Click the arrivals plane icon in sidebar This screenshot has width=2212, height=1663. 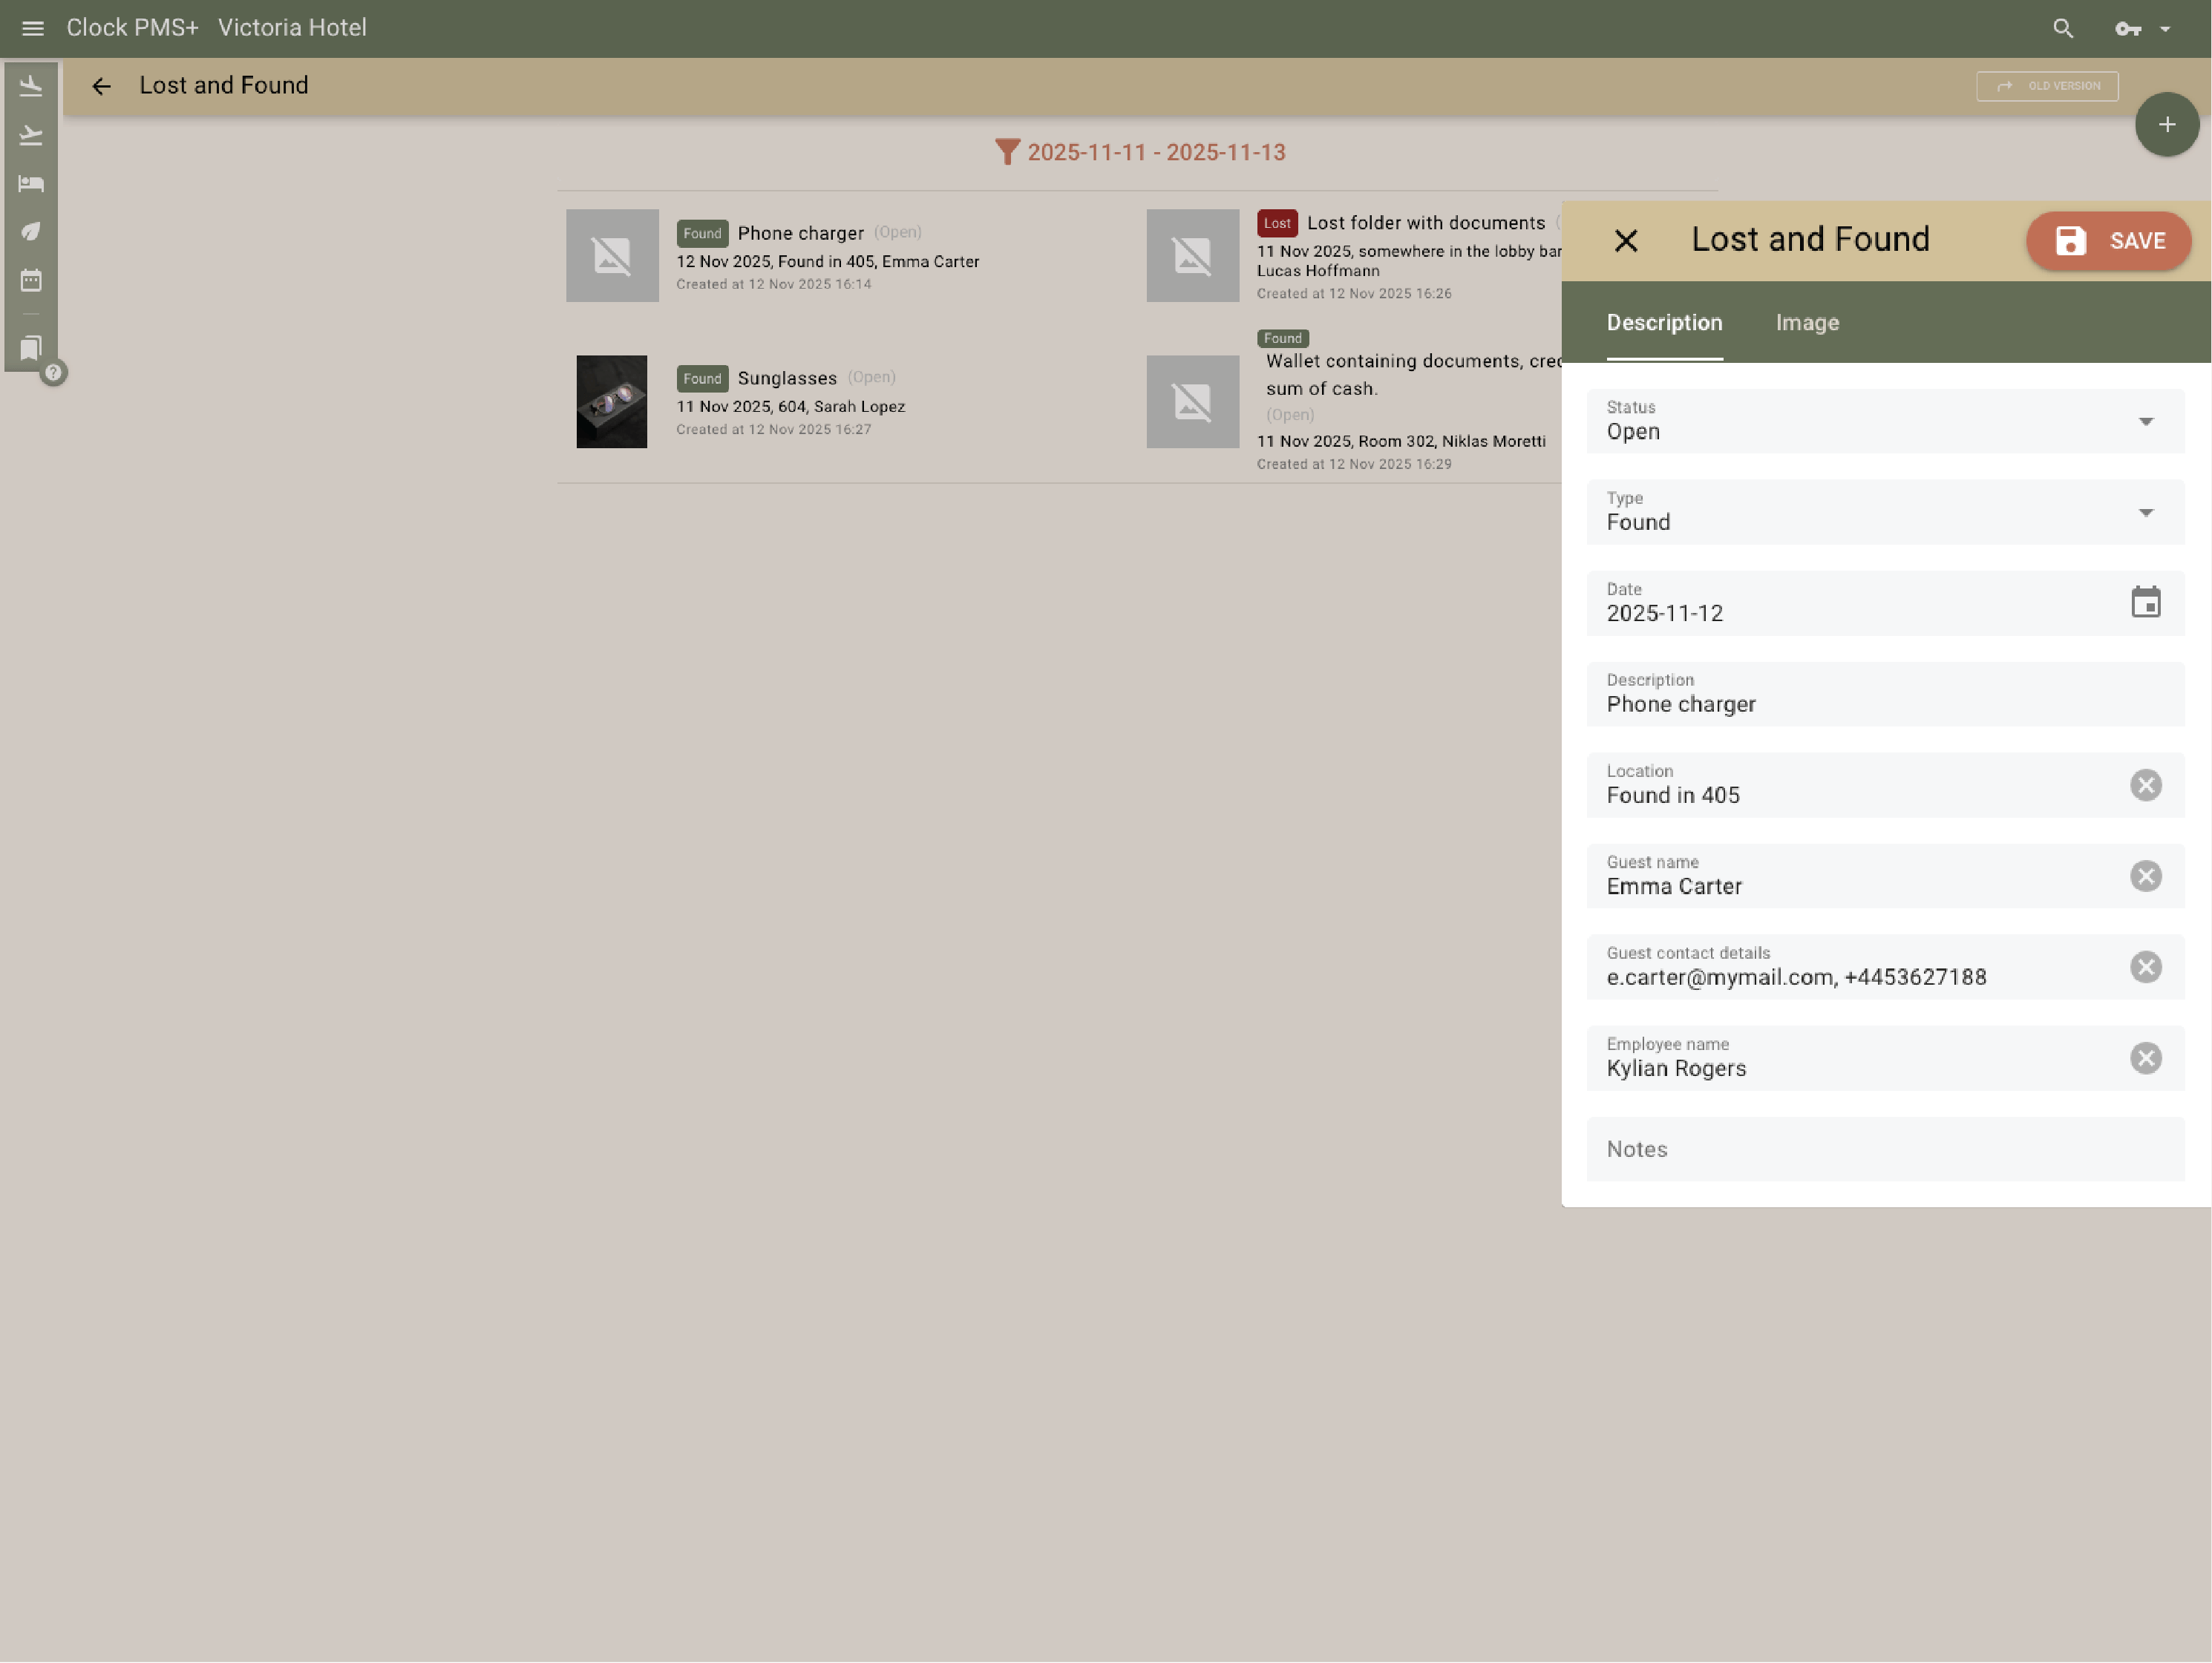tap(31, 87)
